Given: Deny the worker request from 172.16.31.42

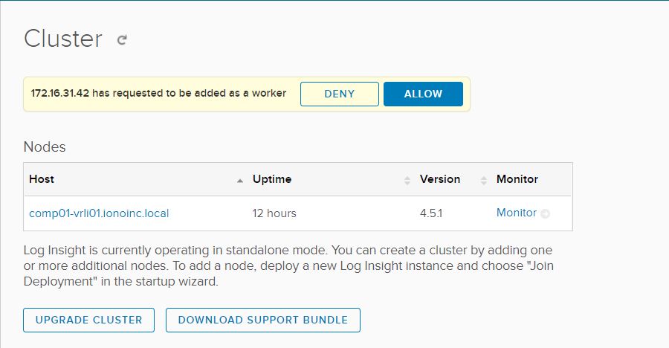Looking at the screenshot, I should coord(339,94).
